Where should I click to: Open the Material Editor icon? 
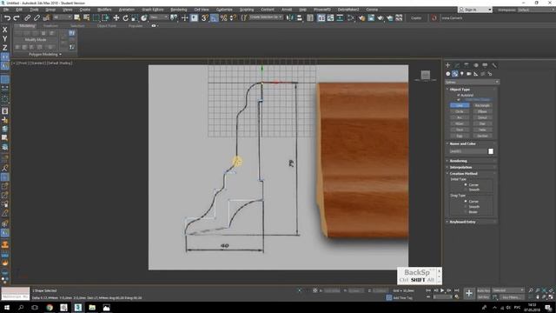(x=361, y=17)
